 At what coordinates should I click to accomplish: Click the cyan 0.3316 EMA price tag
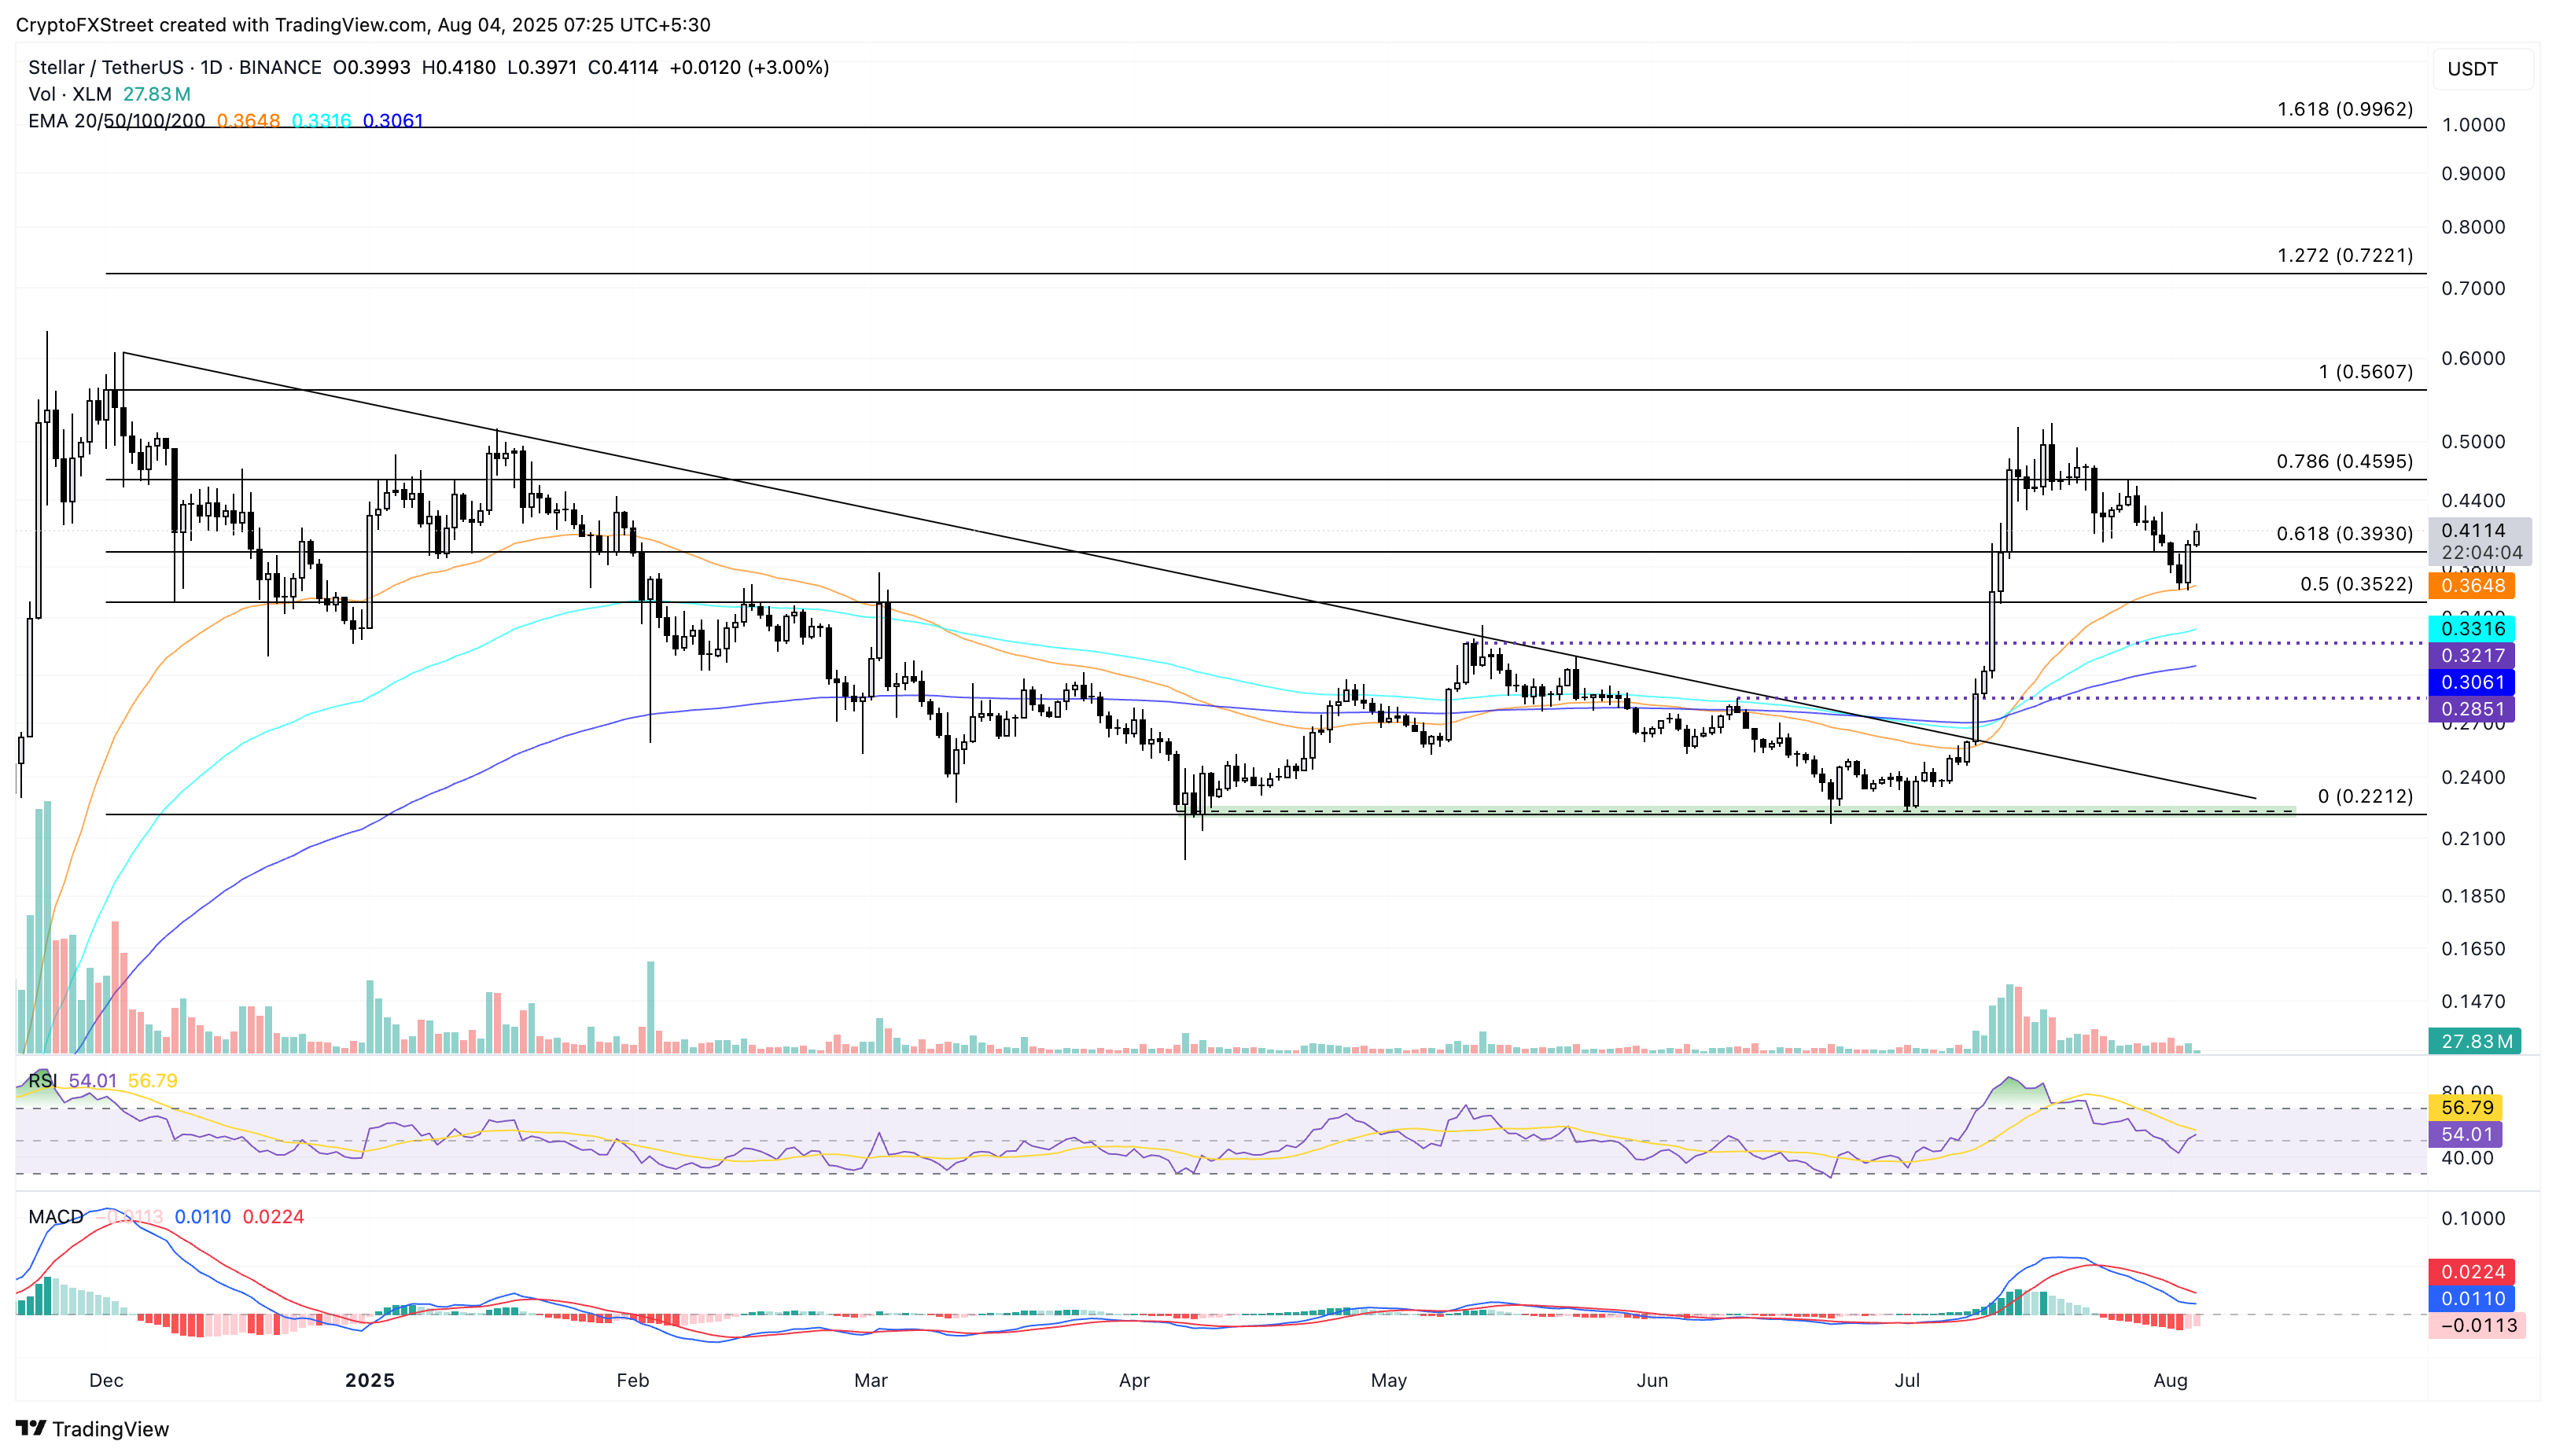point(2472,628)
